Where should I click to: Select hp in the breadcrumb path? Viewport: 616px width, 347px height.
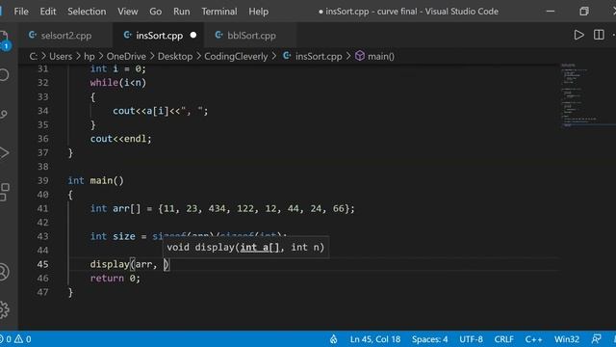click(x=90, y=56)
